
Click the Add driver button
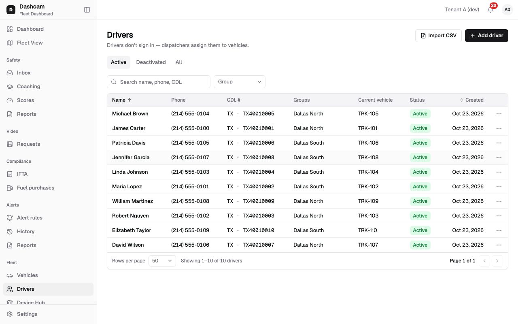click(x=486, y=36)
